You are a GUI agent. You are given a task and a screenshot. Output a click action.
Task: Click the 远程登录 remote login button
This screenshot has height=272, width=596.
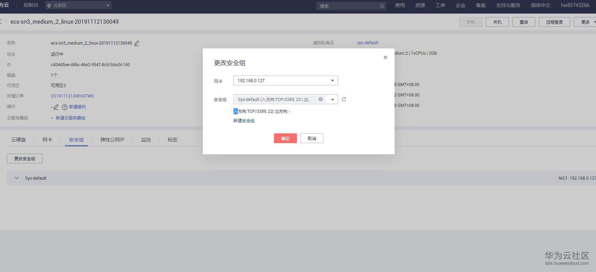click(x=555, y=22)
